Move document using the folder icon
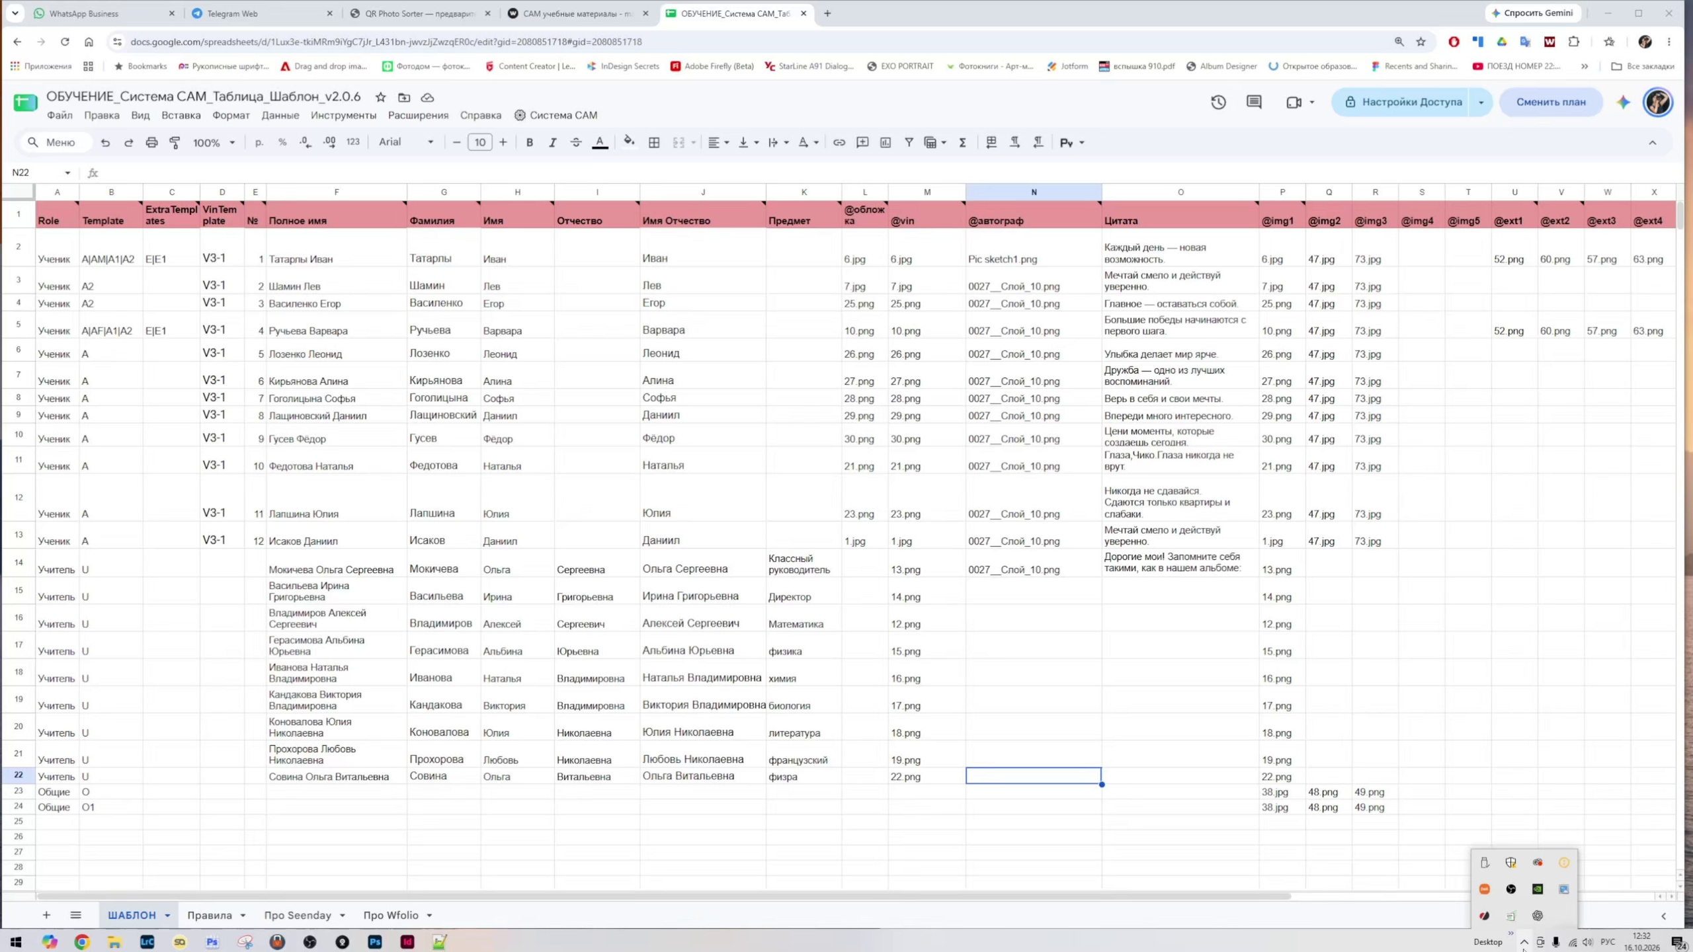 (x=404, y=97)
